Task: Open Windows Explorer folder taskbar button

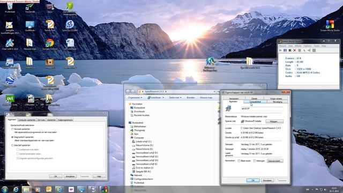Action: tap(26, 189)
